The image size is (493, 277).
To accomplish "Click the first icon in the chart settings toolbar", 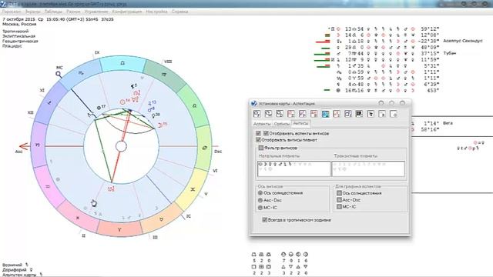I will coord(257,114).
